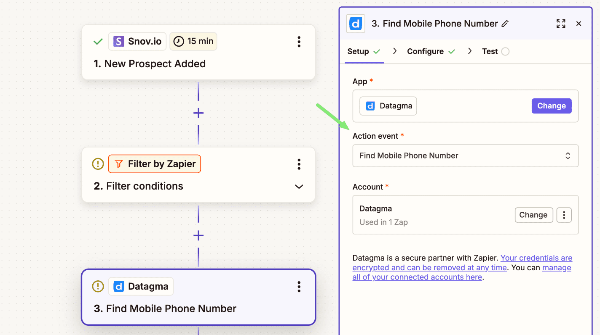
Task: Open account options three-dot menu
Action: pyautogui.click(x=564, y=215)
